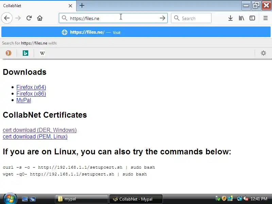This screenshot has width=272, height=204.
Task: Open the Library bookmarks icon
Action: point(241,18)
